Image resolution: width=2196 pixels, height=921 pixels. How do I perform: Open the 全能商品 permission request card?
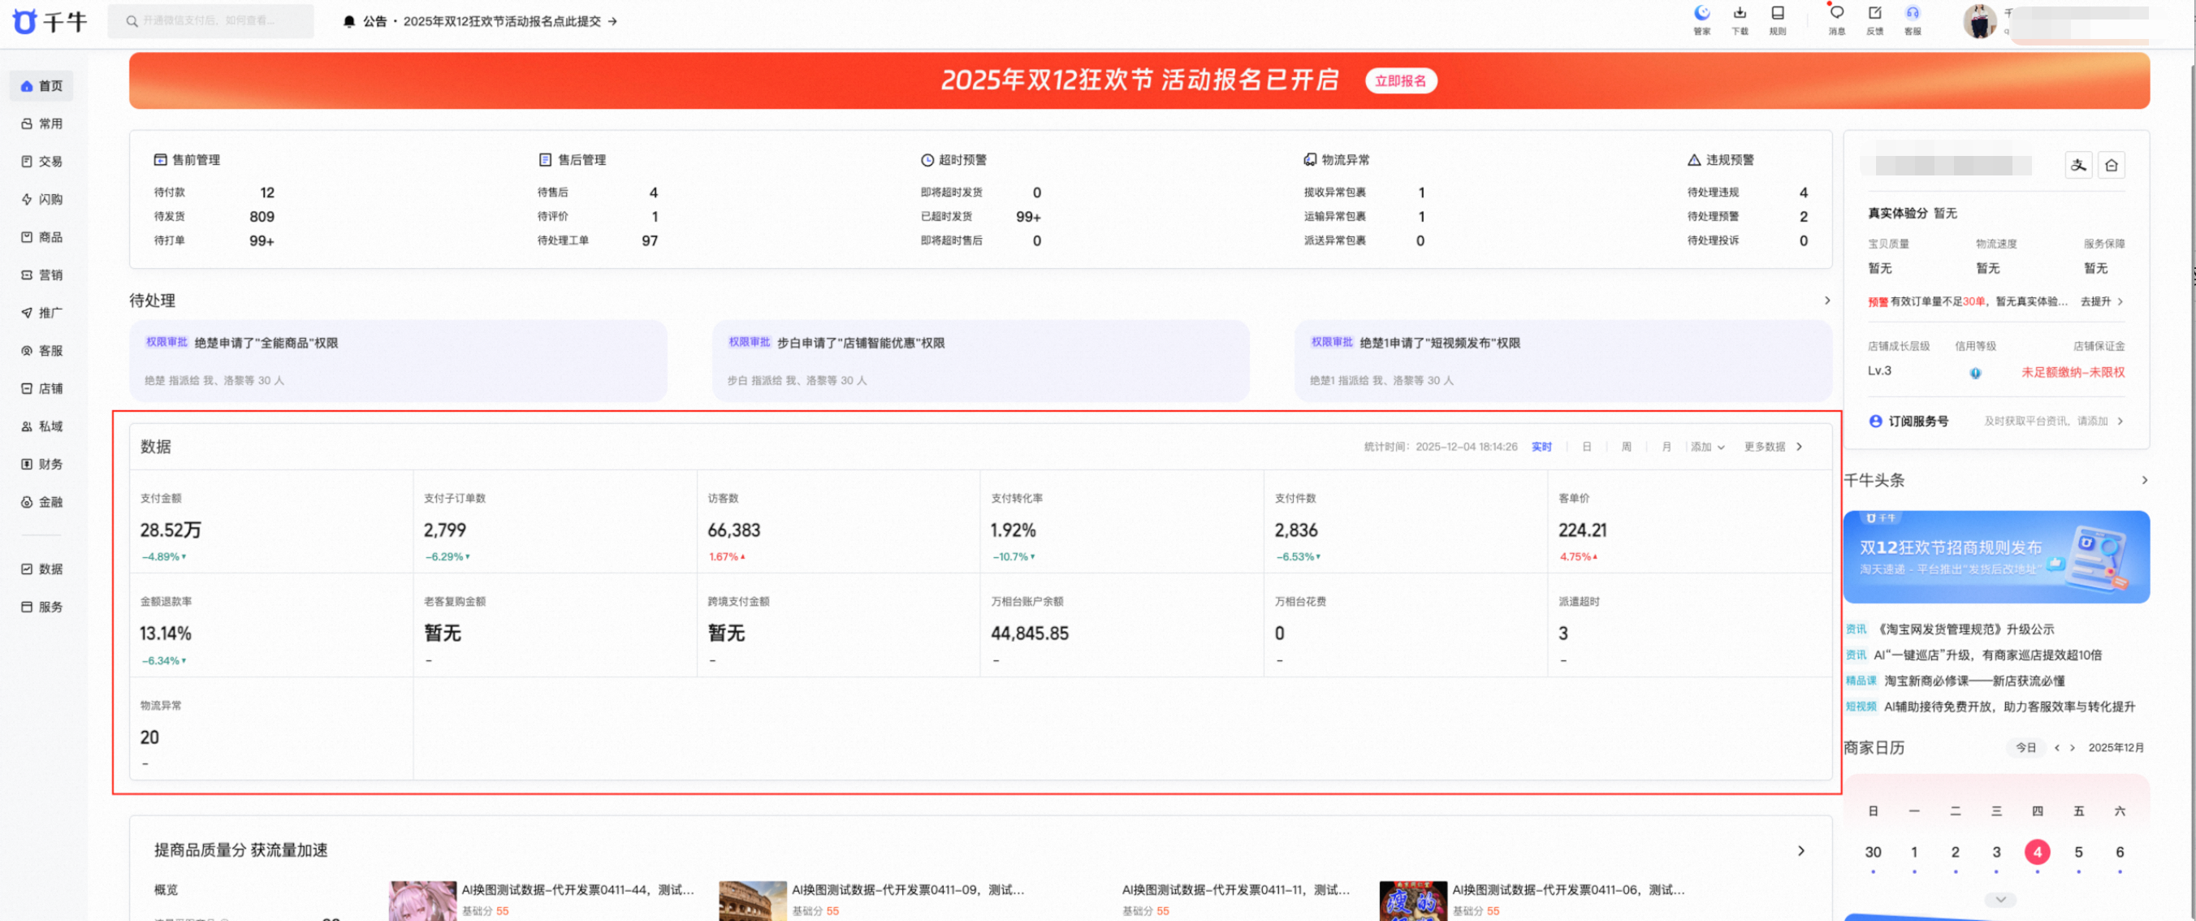398,361
